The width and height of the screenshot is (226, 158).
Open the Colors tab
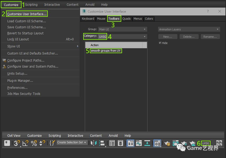(149, 19)
